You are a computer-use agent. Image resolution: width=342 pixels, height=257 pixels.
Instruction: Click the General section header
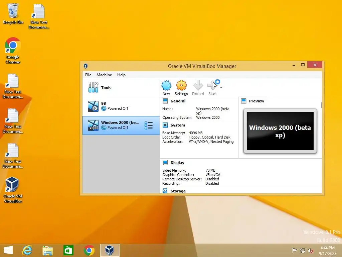(x=178, y=101)
